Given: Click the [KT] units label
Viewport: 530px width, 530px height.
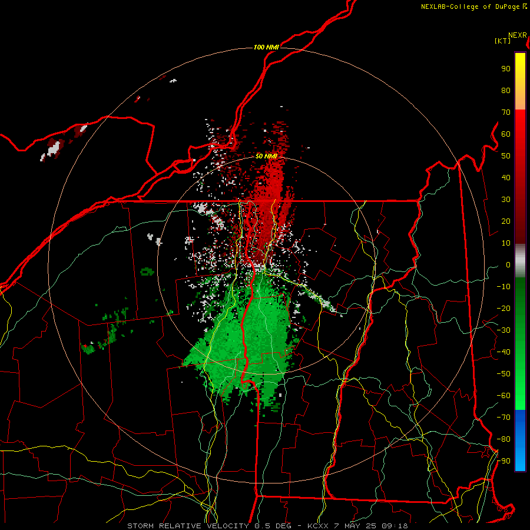Looking at the screenshot, I should (502, 41).
